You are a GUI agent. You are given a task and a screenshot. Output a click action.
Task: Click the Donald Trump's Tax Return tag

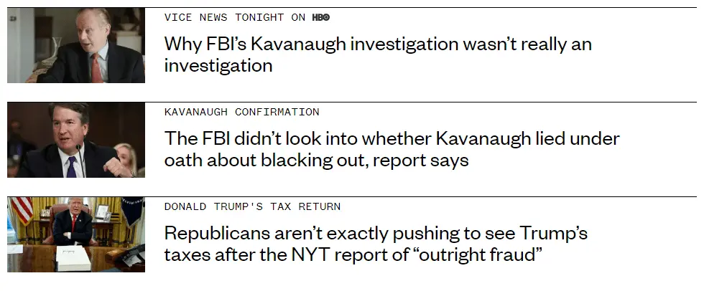(x=252, y=206)
